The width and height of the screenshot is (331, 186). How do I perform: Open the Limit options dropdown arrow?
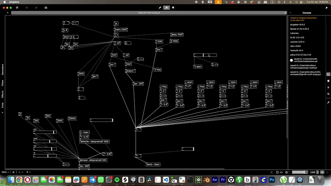pyautogui.click(x=318, y=172)
